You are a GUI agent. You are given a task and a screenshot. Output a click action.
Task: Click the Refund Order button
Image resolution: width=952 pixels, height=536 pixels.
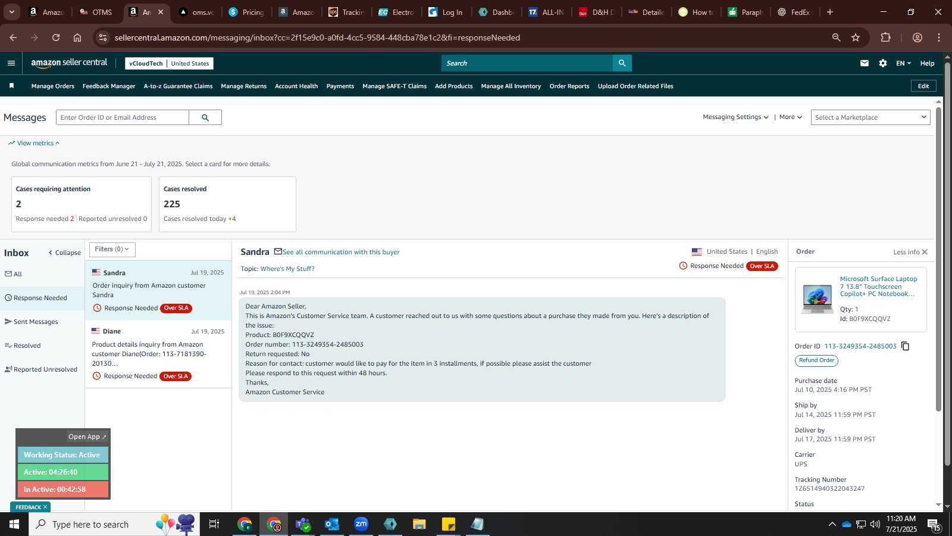(x=816, y=360)
